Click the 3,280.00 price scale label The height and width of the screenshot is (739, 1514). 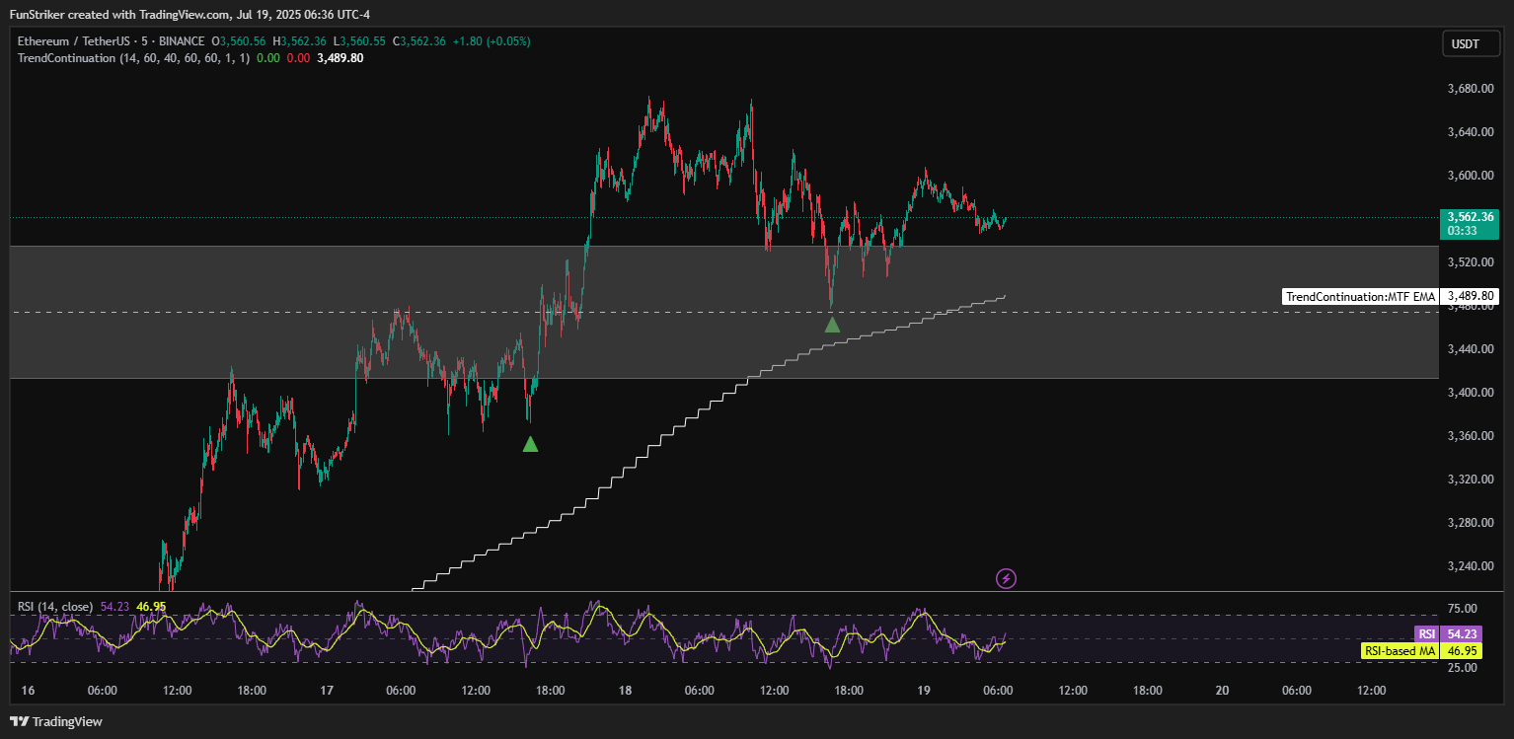click(1470, 523)
